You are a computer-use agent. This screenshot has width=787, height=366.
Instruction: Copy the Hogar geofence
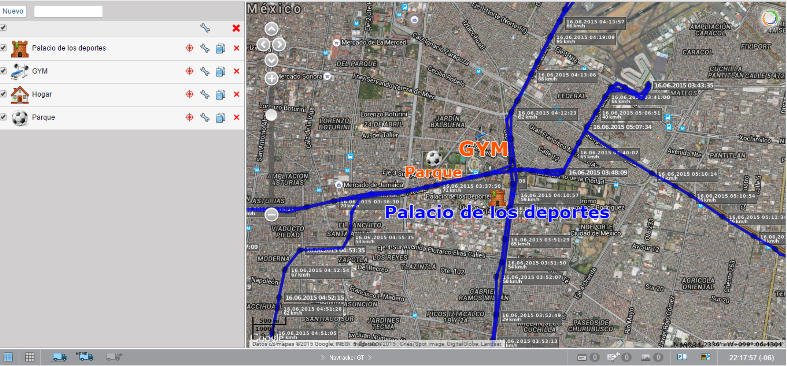220,94
